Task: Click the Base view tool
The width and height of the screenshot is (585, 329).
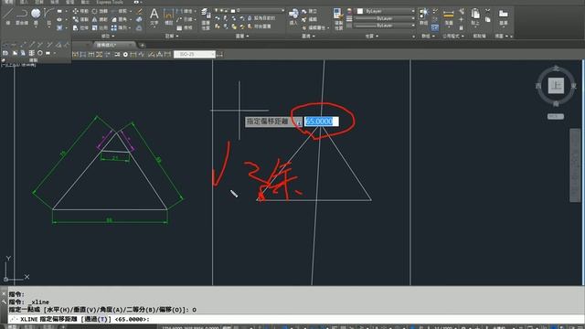Action: click(504, 16)
